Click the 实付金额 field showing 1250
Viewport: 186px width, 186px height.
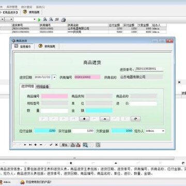[83, 131]
